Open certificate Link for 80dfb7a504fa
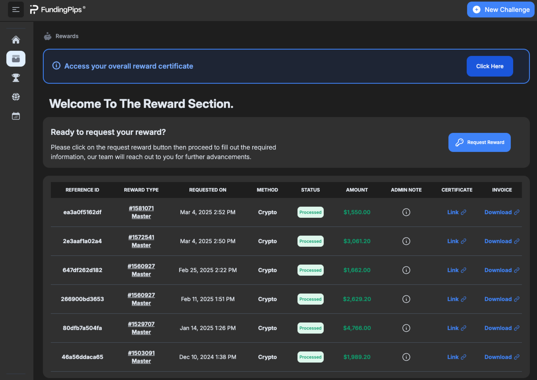This screenshot has height=380, width=537. pyautogui.click(x=457, y=328)
